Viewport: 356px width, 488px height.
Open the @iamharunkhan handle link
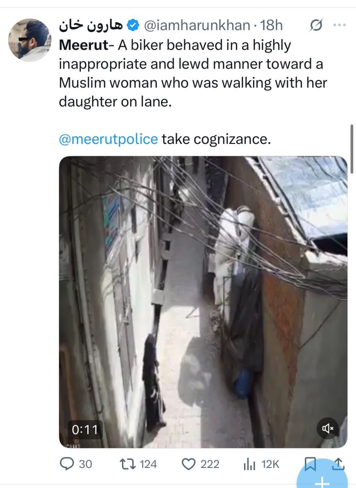197,26
